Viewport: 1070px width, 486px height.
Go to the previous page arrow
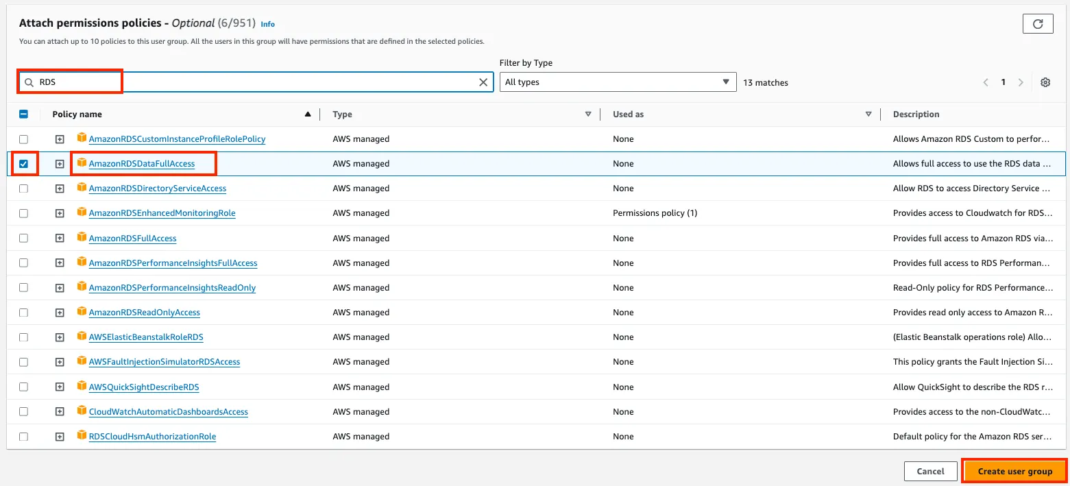pos(986,82)
